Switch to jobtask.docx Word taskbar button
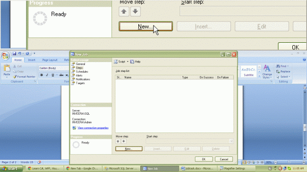The width and height of the screenshot is (307, 172). tap(198, 169)
